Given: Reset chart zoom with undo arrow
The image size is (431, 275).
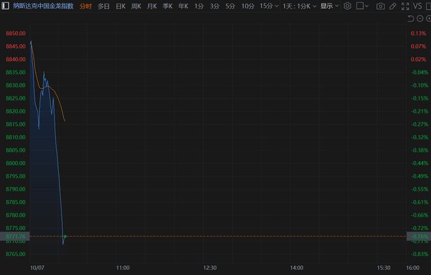Looking at the screenshot, I should click(x=411, y=18).
